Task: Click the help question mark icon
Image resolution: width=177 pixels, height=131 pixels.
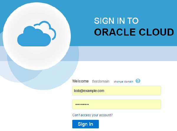Action: 138,81
